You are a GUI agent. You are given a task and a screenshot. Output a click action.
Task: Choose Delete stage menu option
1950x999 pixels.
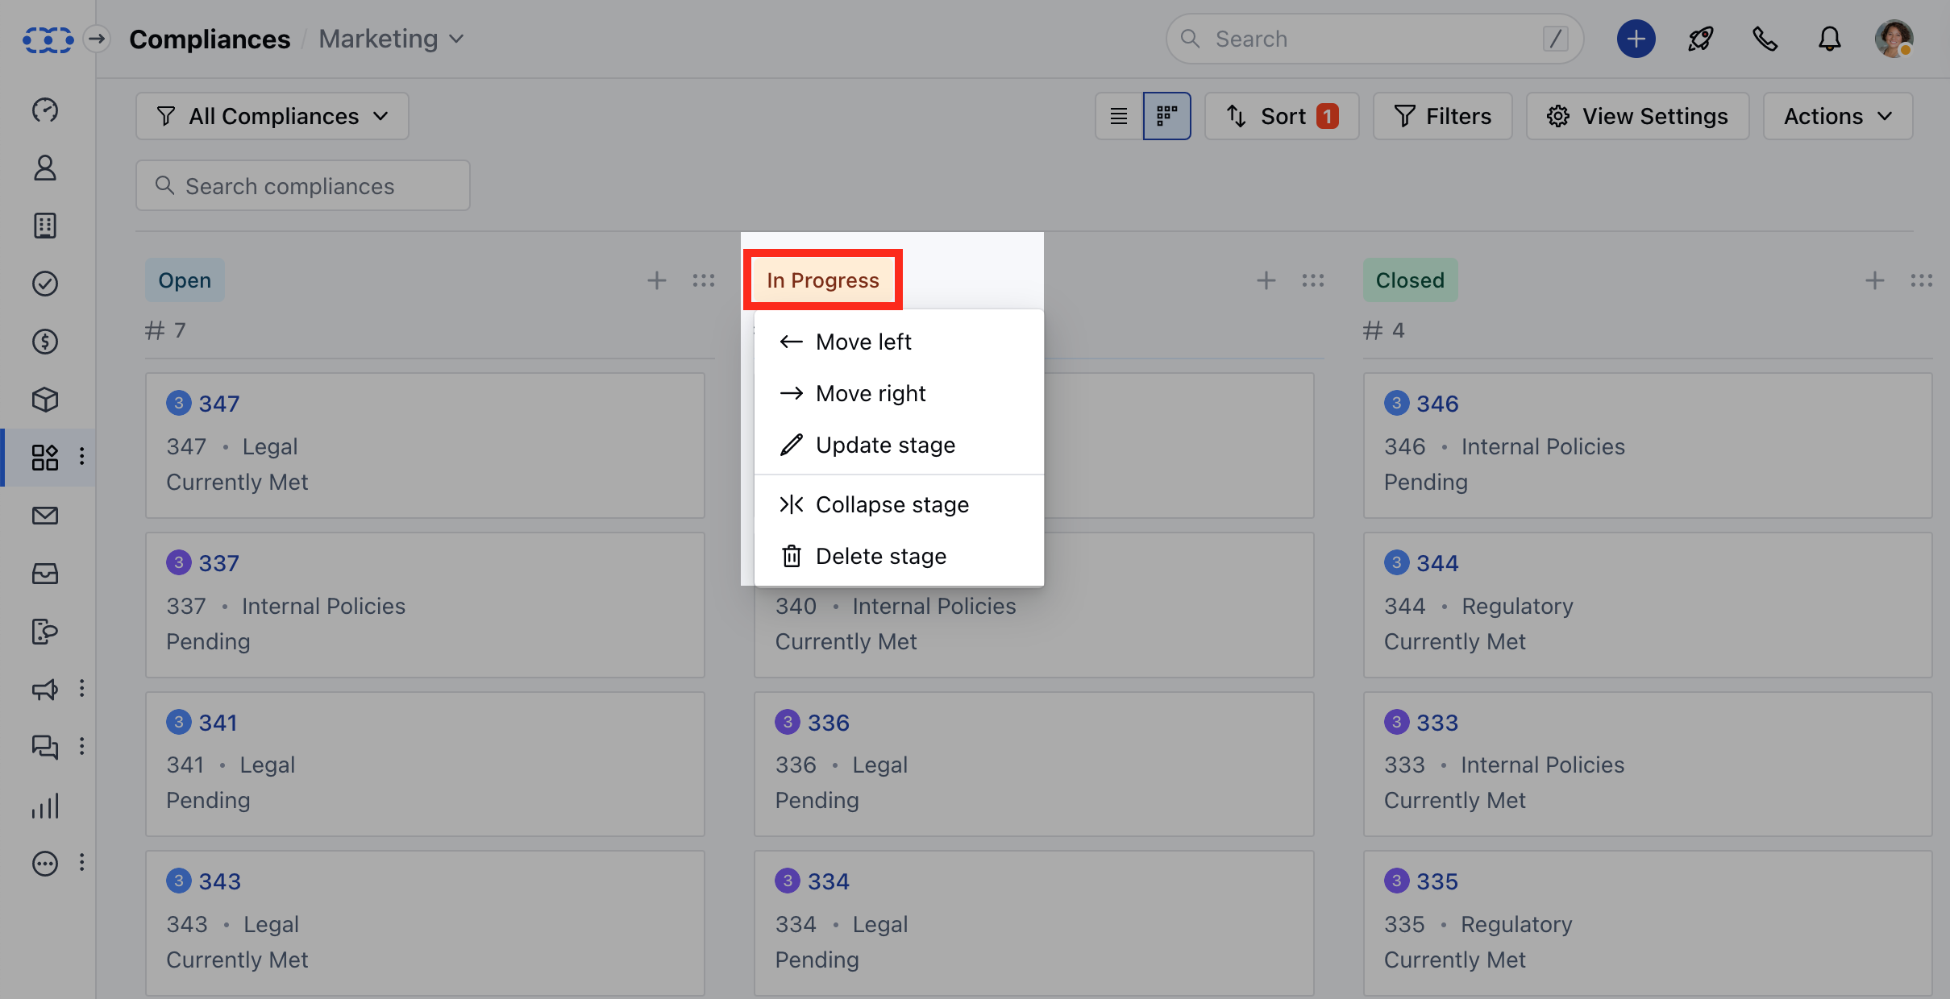point(899,556)
